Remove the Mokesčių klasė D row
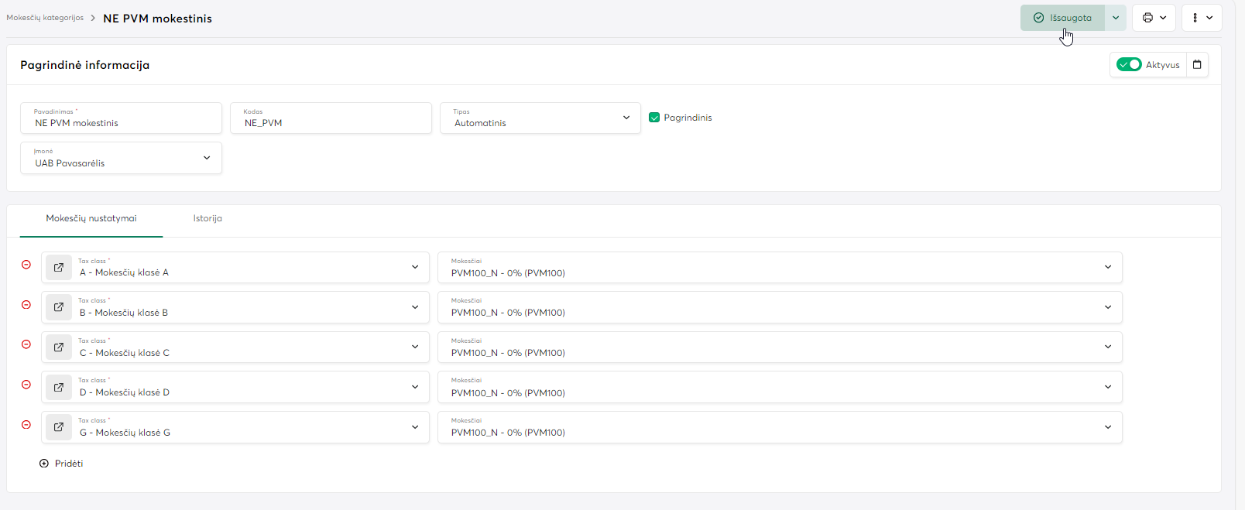 tap(26, 385)
